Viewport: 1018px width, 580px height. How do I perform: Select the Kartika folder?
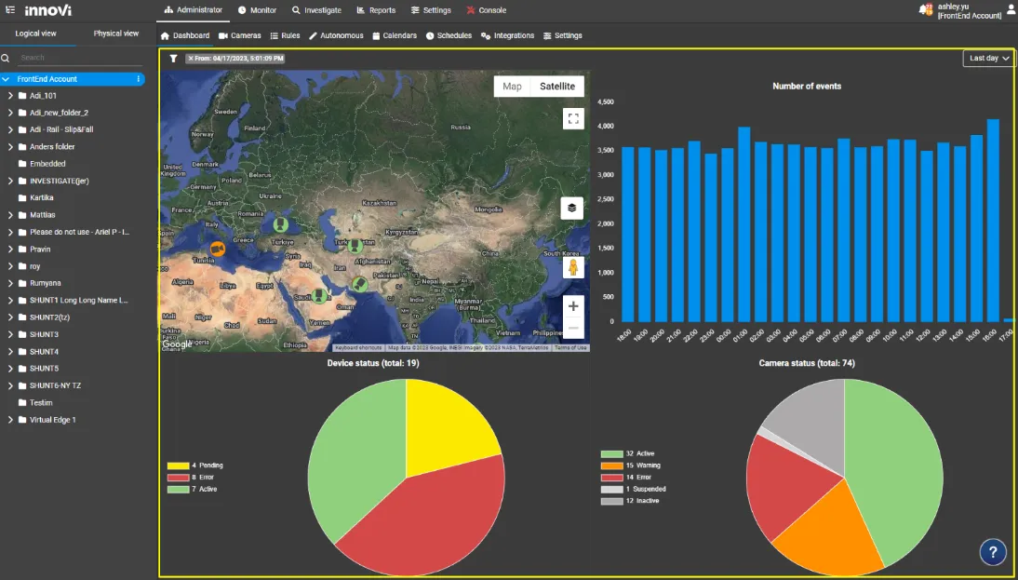click(42, 197)
